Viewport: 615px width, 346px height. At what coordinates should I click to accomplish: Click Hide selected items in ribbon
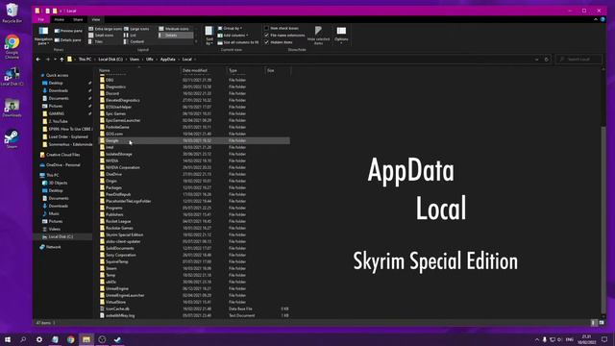click(x=318, y=36)
